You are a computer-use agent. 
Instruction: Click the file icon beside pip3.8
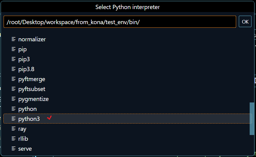[x=14, y=69]
